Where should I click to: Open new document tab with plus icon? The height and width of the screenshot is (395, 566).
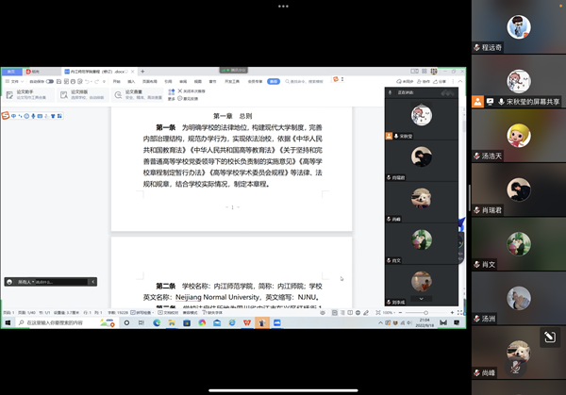pyautogui.click(x=143, y=72)
